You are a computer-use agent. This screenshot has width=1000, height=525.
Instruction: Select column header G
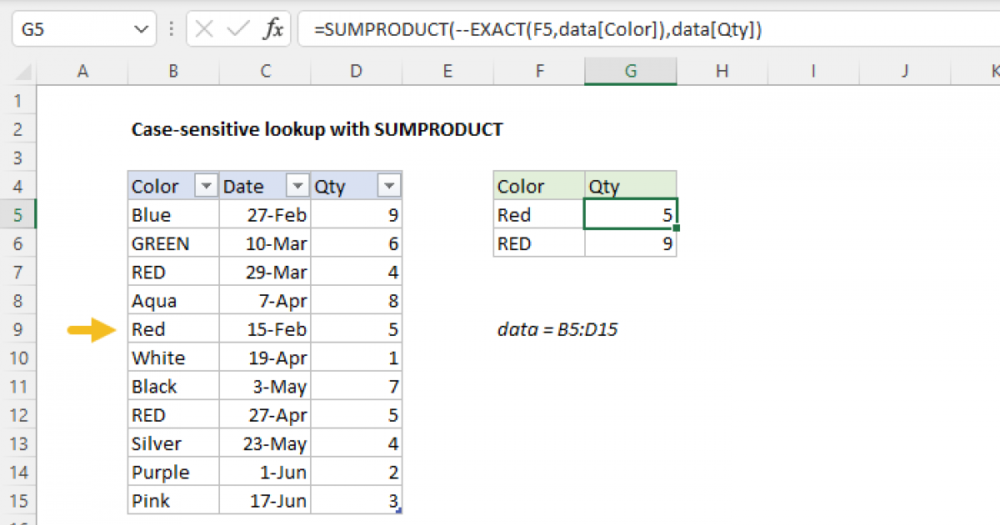(x=631, y=71)
